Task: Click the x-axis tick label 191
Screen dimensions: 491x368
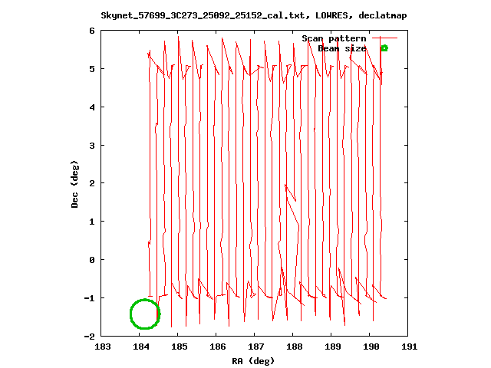Action: click(410, 347)
